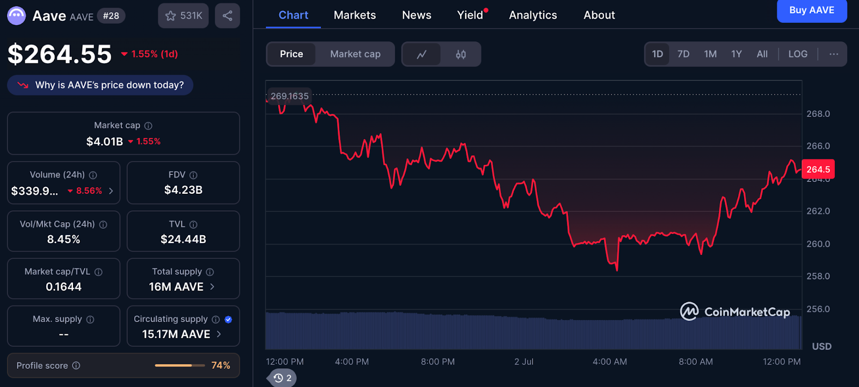Click the 1.55% (1d) price change
The height and width of the screenshot is (387, 859).
(x=149, y=54)
